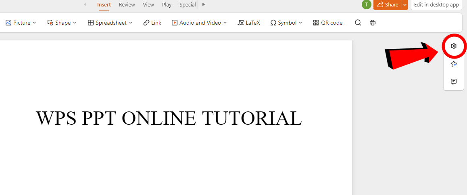Open the Shape dropdown menu
This screenshot has width=467, height=195.
(x=62, y=23)
